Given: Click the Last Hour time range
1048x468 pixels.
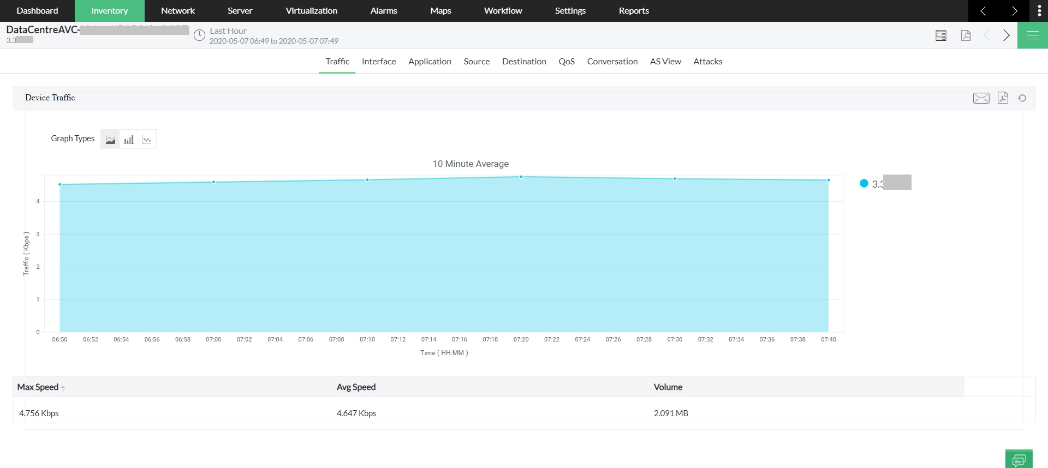Looking at the screenshot, I should click(228, 31).
